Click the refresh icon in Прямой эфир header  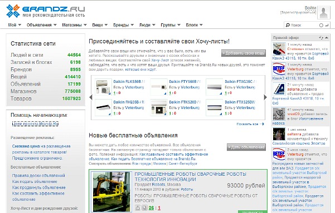click(321, 37)
